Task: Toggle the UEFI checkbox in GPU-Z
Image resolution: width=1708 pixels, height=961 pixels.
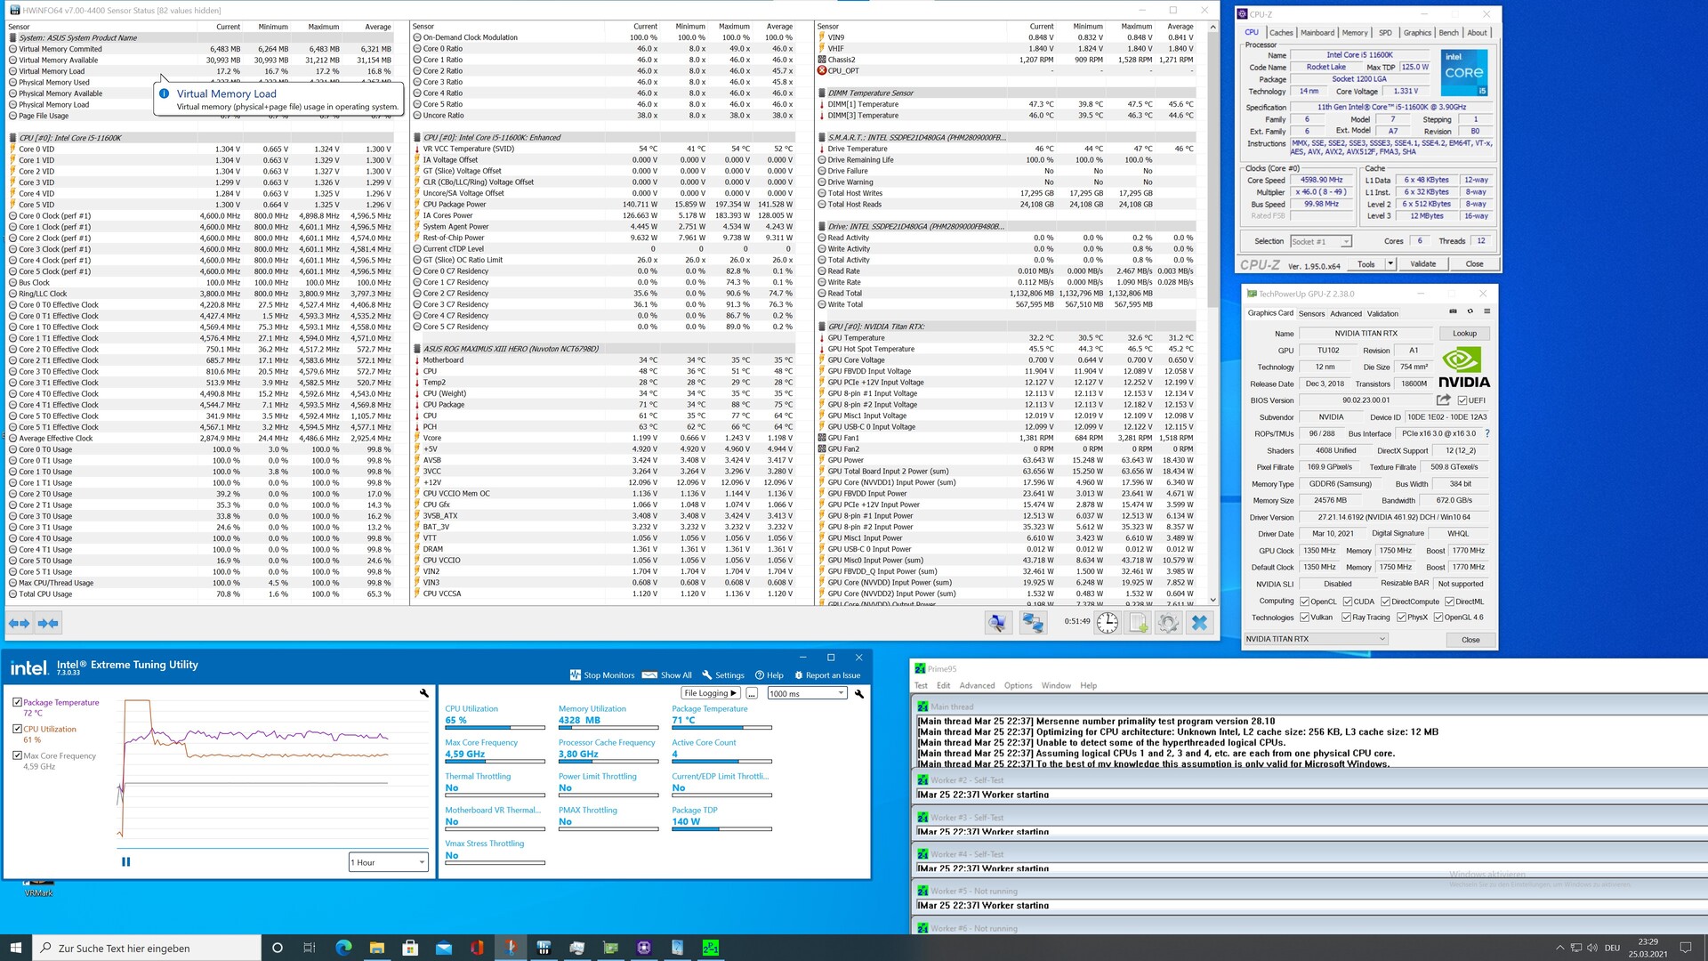Action: point(1462,400)
